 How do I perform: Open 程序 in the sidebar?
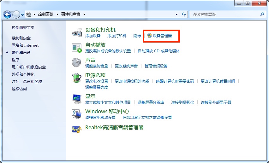click(15, 60)
